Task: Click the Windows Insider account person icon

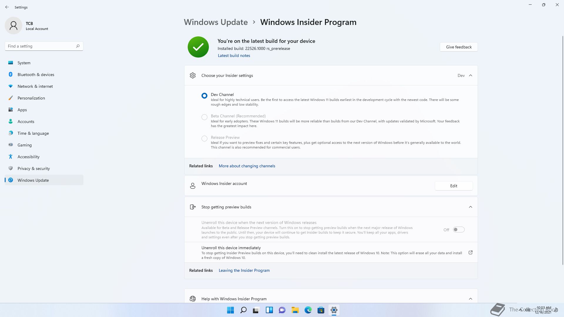Action: point(193,186)
